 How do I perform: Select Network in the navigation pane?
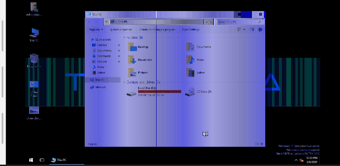click(101, 87)
